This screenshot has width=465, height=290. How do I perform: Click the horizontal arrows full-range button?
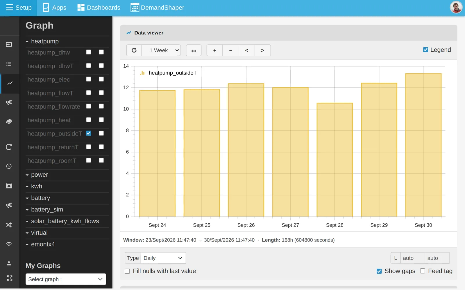(194, 50)
